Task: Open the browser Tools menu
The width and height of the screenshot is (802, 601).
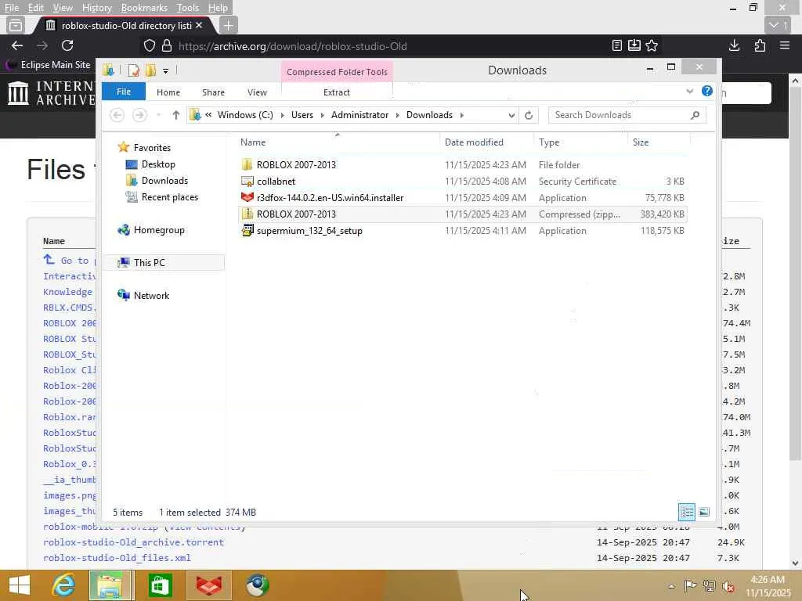Action: pos(188,8)
